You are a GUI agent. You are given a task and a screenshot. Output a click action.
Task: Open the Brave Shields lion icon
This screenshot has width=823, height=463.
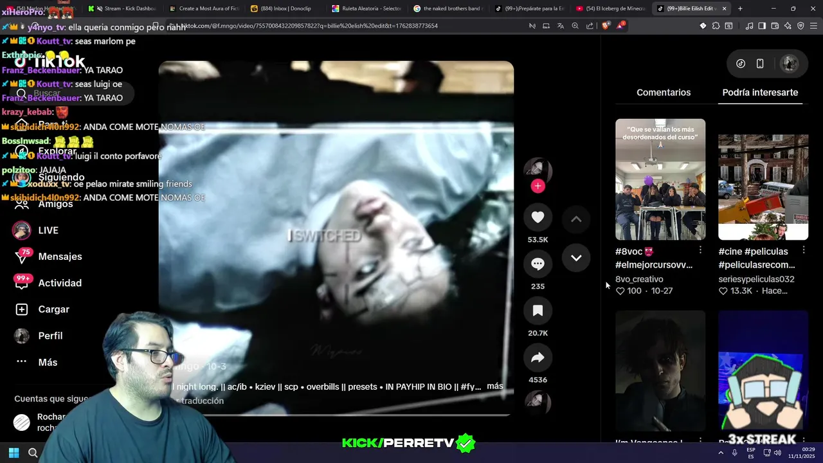[606, 26]
